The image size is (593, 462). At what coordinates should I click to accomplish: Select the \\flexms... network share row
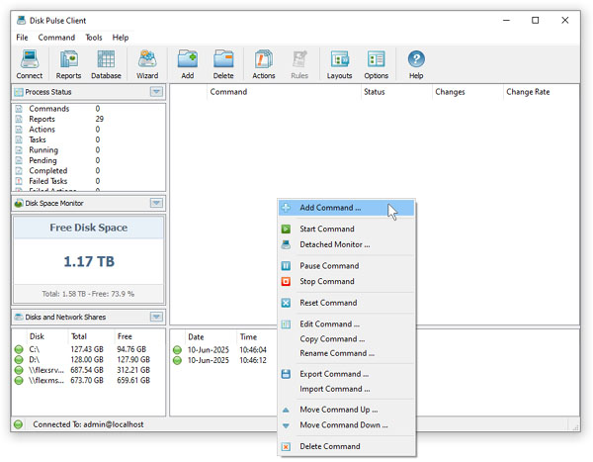click(89, 380)
